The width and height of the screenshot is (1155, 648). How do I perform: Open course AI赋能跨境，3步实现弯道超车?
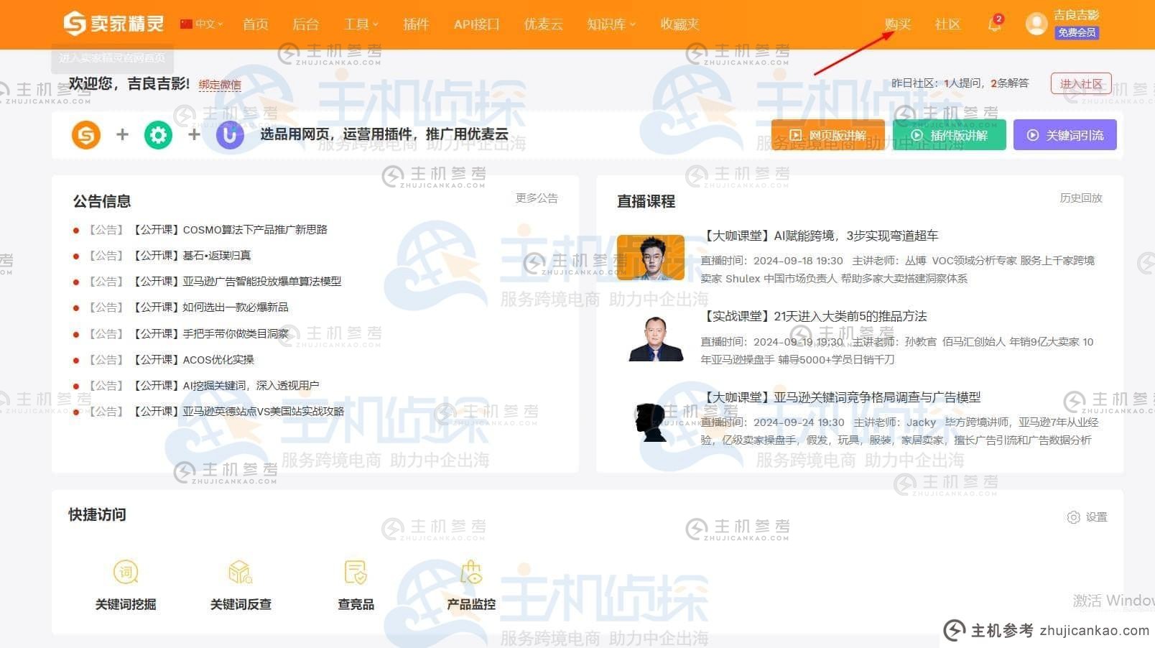pos(820,236)
